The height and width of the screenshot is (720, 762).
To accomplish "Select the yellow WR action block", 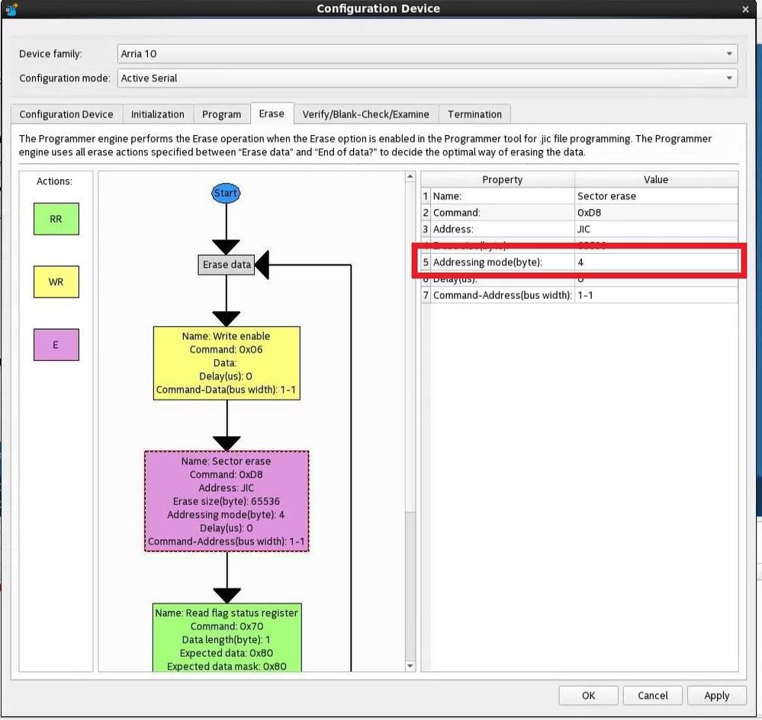I will [56, 281].
